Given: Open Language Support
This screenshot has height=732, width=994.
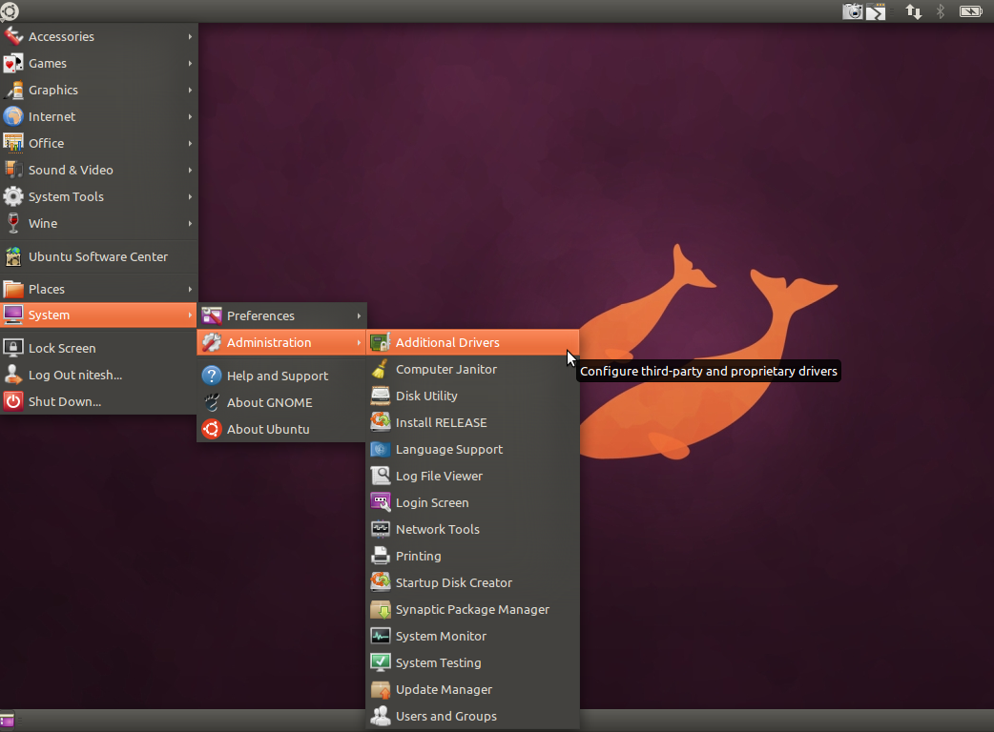Looking at the screenshot, I should [473, 449].
